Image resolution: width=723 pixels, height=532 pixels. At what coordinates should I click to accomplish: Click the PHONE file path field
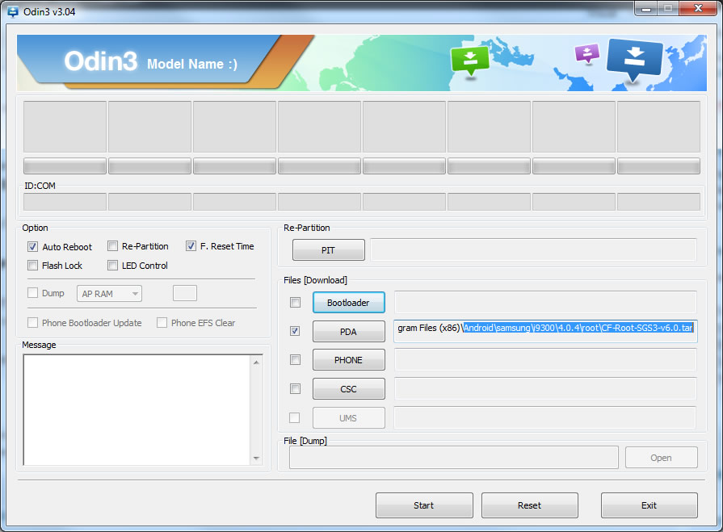[x=545, y=360]
